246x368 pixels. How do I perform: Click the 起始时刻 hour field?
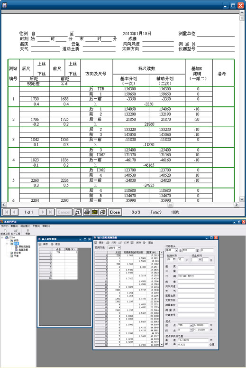pos(170,260)
